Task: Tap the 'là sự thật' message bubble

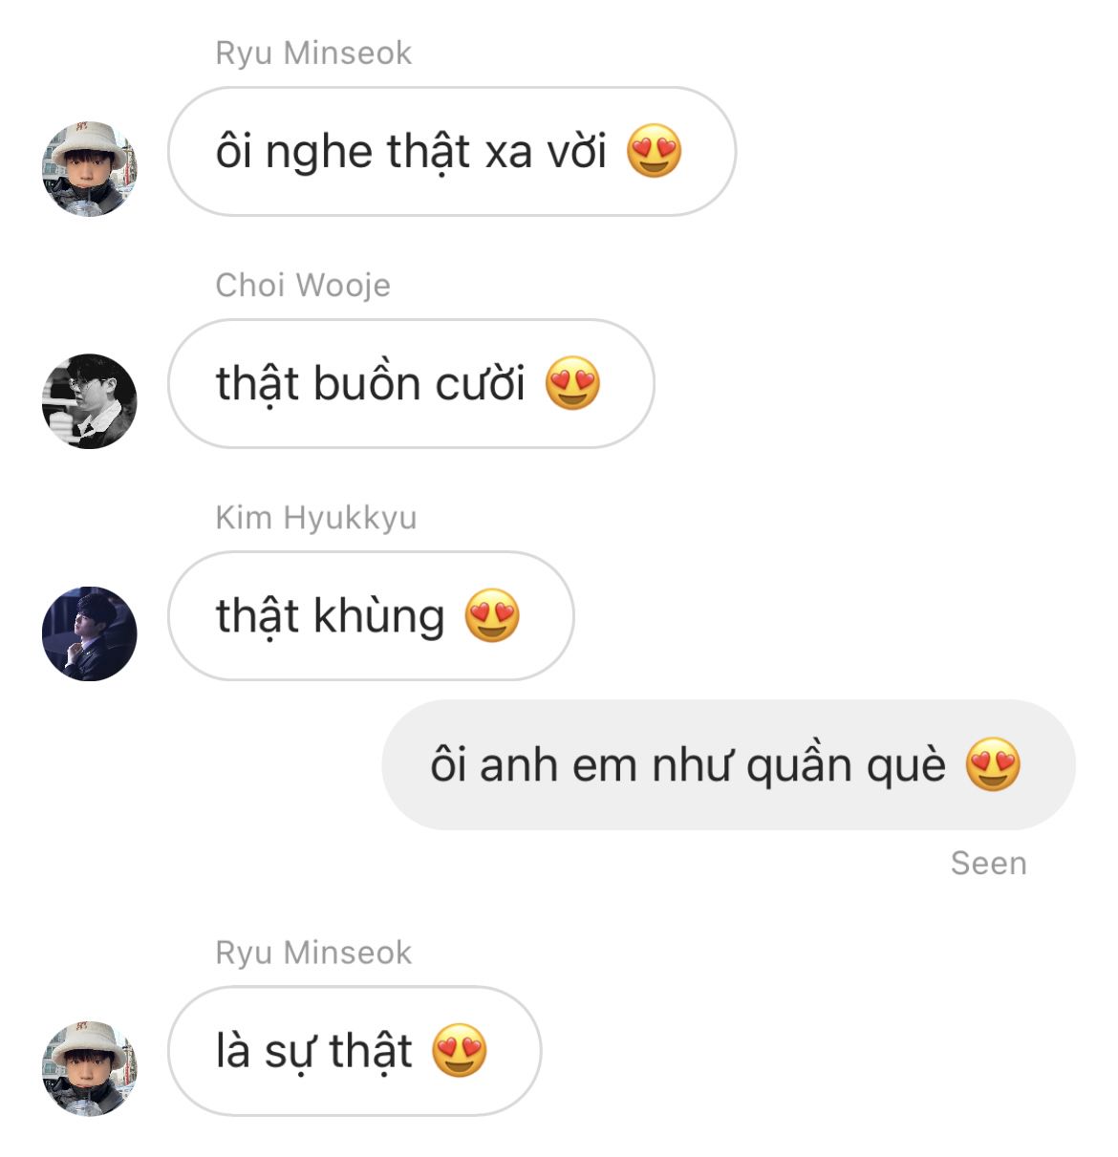Action: point(355,1050)
